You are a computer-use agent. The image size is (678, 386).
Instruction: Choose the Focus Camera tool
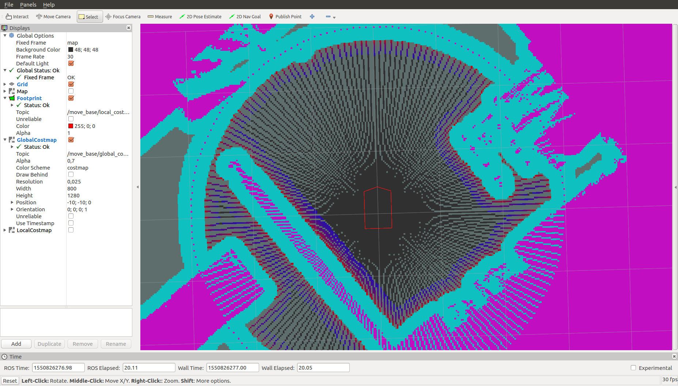point(123,16)
